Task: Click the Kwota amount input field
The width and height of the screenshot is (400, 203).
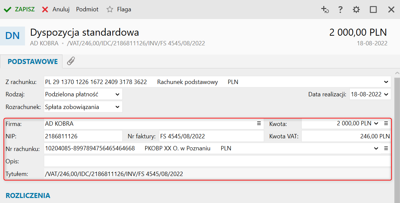Action: tap(337, 124)
